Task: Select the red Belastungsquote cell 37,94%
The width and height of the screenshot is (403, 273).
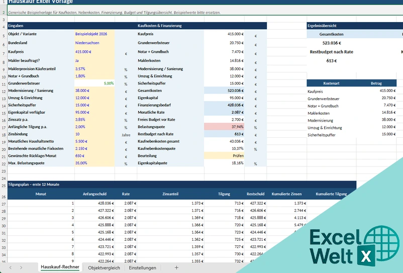Action: 224,127
